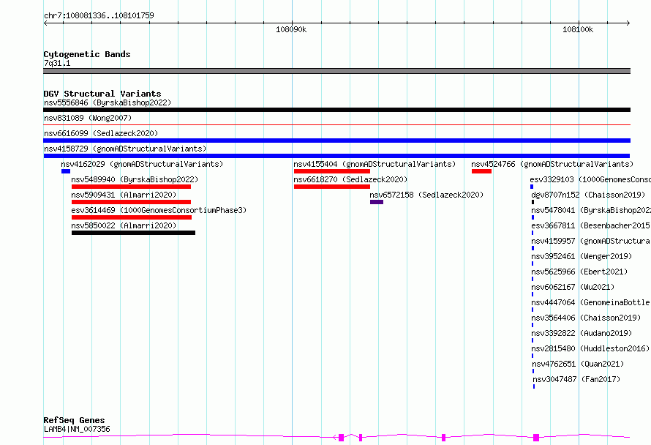Click the gray 7q31.1 cytogenetic band bar
651x445 pixels.
(x=336, y=71)
